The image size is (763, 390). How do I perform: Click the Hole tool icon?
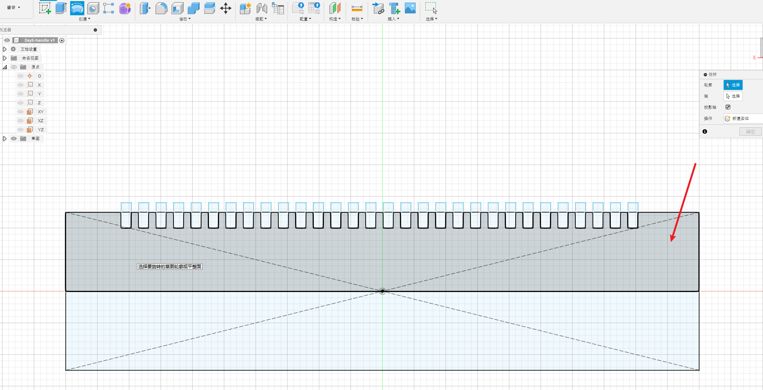pos(93,8)
